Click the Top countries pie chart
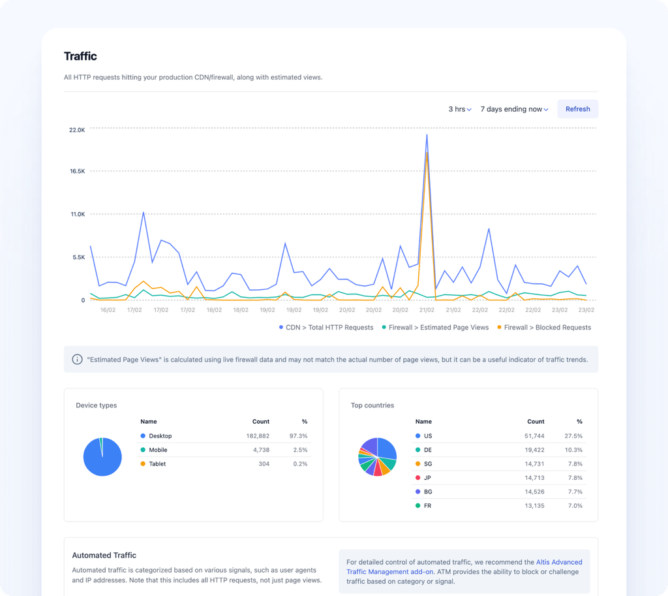 point(377,457)
